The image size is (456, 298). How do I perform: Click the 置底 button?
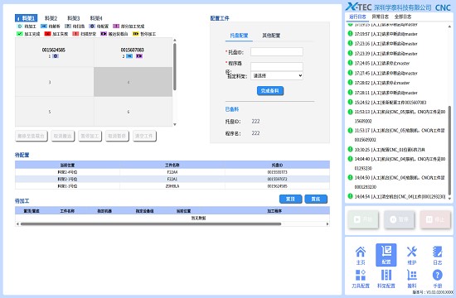pos(316,199)
